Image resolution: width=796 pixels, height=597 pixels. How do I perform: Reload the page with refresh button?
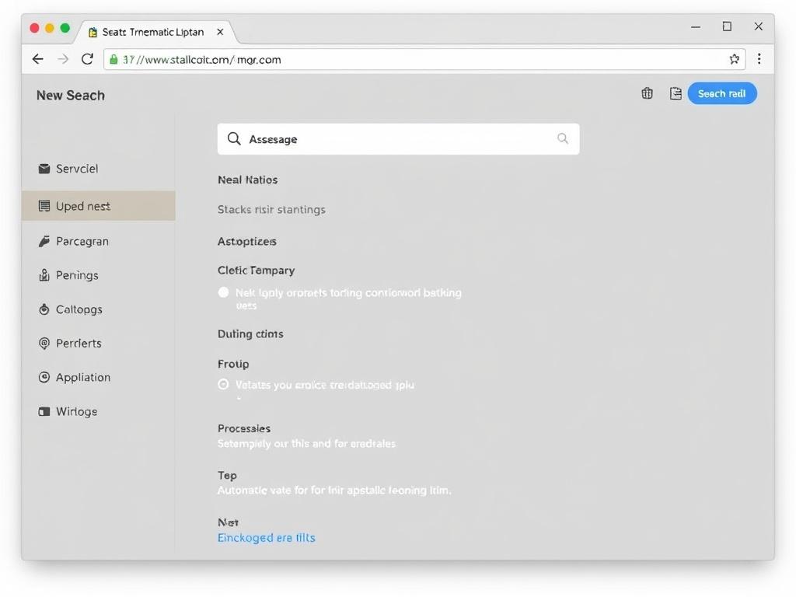pyautogui.click(x=87, y=59)
